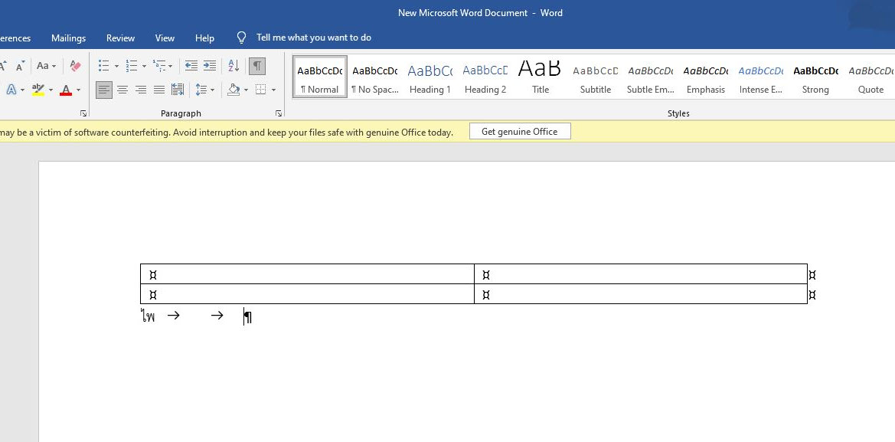Screen dimensions: 895x442
Task: Toggle left text alignment
Action: (x=104, y=90)
